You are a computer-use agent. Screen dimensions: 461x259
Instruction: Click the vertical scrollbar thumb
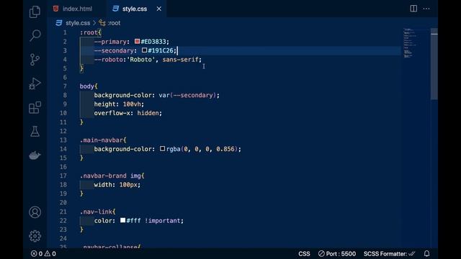pos(434,64)
